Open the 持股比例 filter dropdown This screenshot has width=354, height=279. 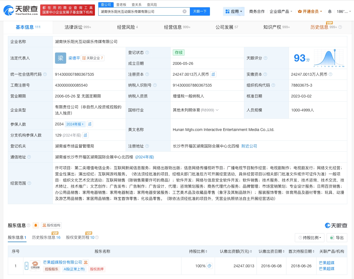pyautogui.click(x=310, y=238)
